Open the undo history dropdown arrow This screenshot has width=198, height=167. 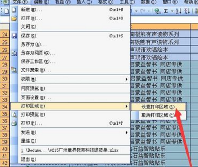coord(136,11)
